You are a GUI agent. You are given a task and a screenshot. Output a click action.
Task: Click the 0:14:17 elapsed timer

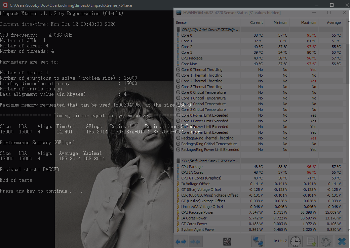click(280, 241)
